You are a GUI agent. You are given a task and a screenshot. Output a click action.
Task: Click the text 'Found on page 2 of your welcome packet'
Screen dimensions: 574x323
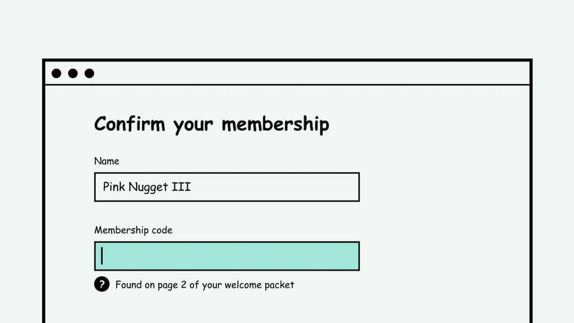(205, 285)
